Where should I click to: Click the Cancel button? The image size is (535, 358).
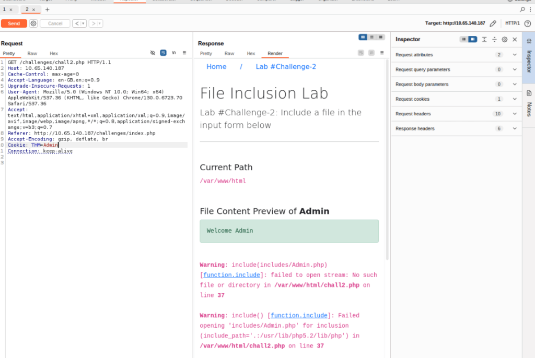(x=55, y=23)
